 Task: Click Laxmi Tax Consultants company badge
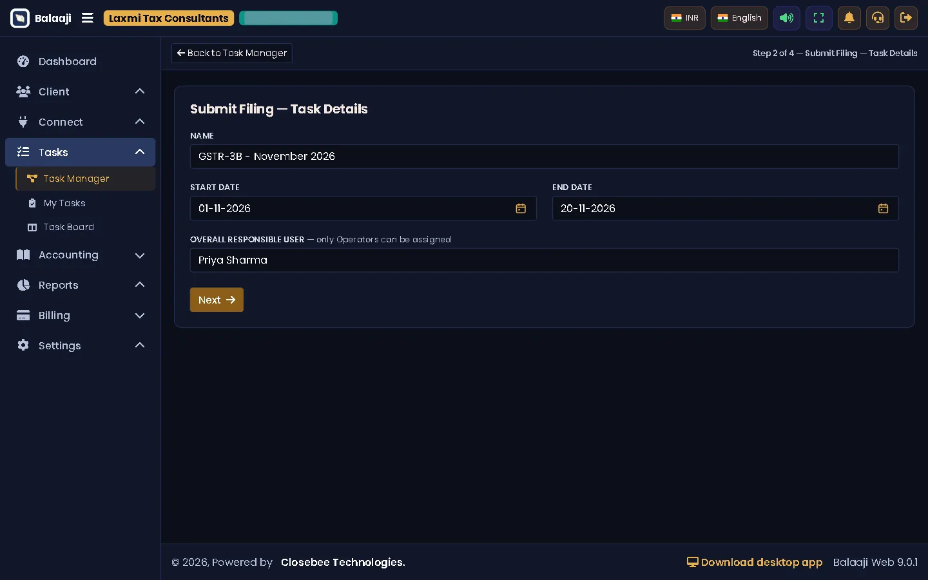(x=169, y=18)
